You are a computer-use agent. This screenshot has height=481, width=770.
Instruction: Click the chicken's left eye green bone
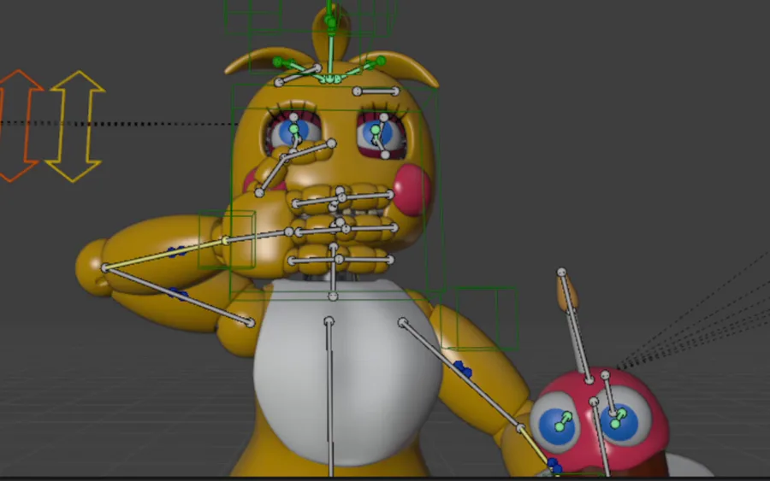294,133
